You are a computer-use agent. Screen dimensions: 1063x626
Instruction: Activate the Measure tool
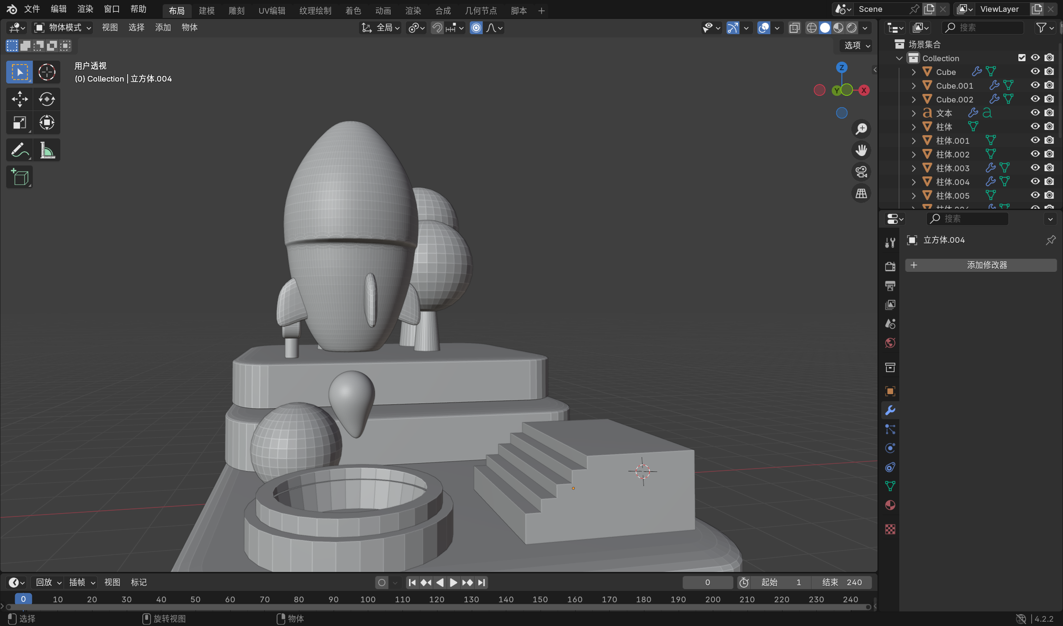point(47,150)
